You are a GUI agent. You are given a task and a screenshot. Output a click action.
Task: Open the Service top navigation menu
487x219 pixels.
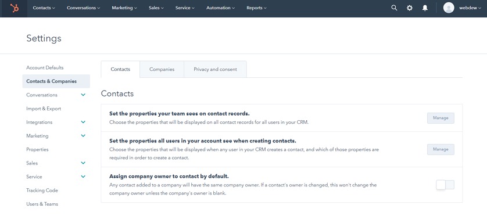pyautogui.click(x=185, y=8)
